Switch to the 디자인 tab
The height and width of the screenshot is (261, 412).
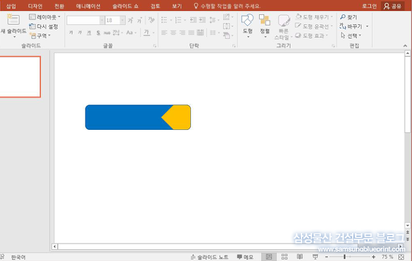click(35, 6)
